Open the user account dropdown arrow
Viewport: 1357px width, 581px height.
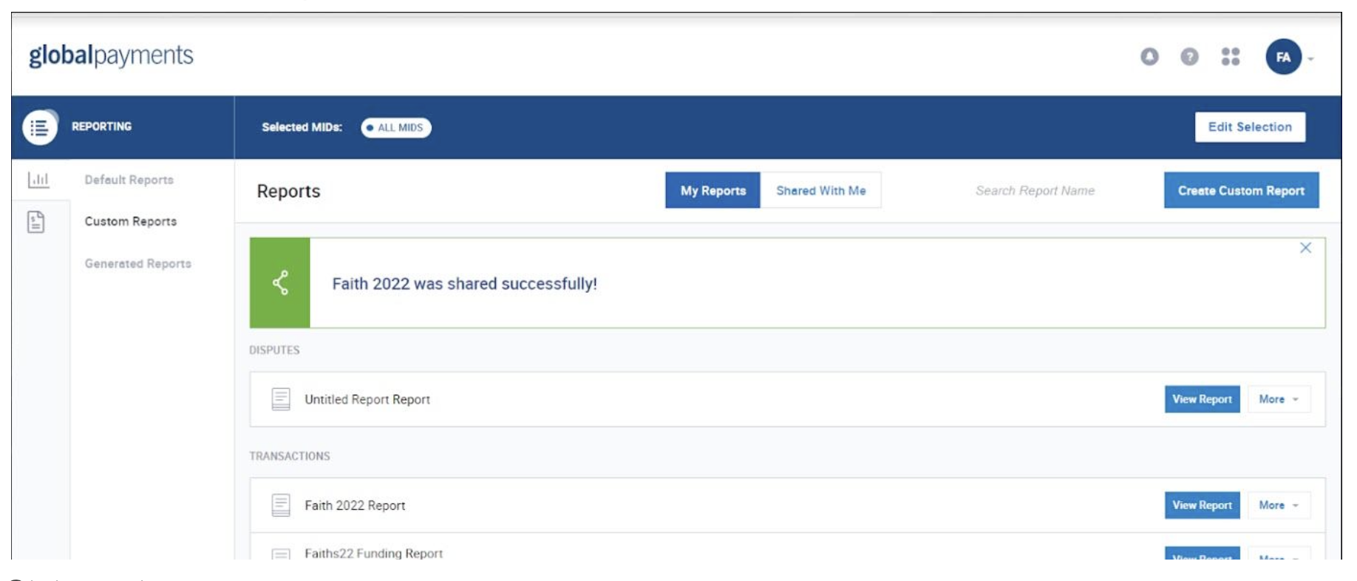click(x=1311, y=58)
